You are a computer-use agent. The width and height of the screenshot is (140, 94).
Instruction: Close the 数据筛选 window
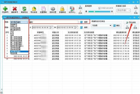point(138,17)
